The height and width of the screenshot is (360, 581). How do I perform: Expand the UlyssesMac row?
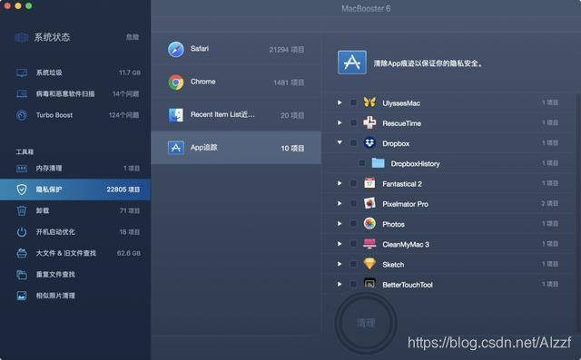(x=340, y=102)
